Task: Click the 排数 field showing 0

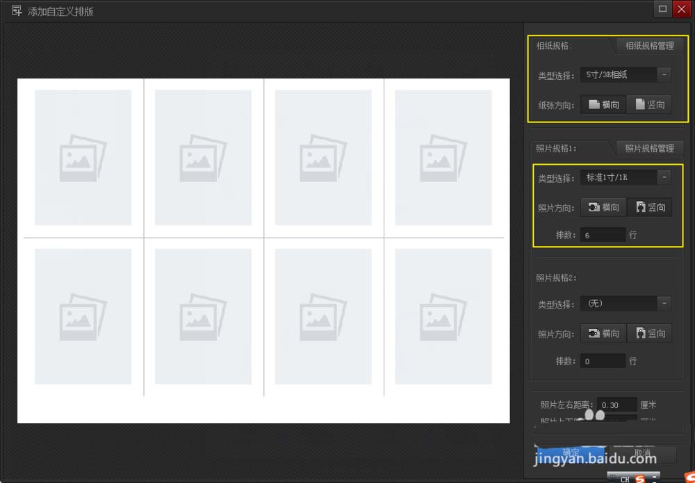Action: coord(603,361)
